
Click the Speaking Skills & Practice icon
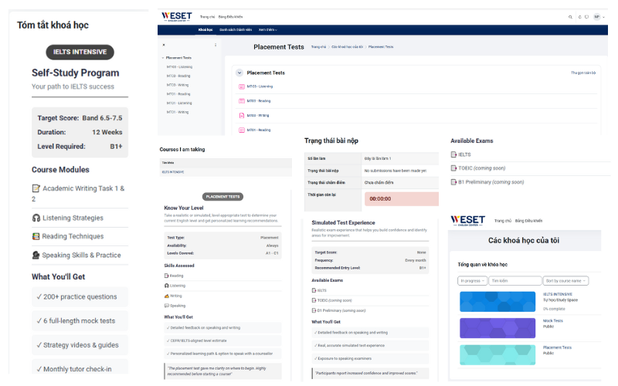coord(36,256)
